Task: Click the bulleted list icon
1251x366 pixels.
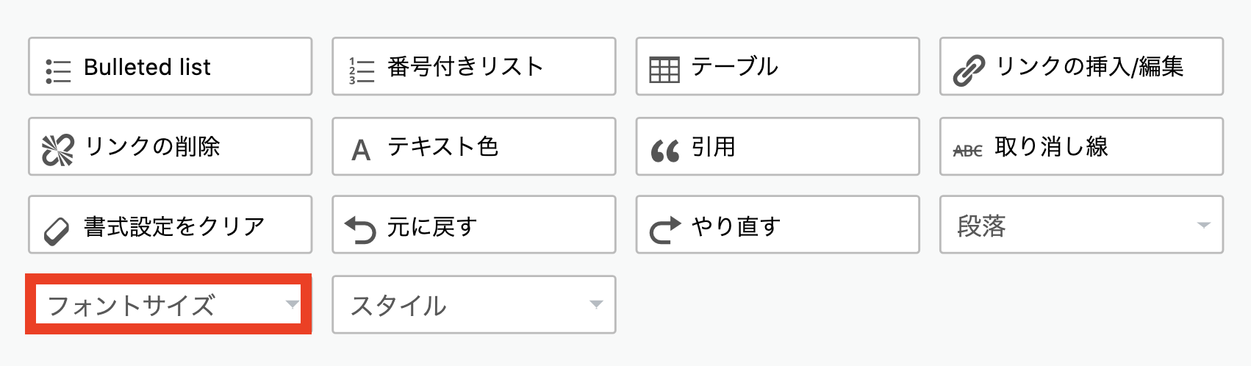Action: [x=58, y=71]
